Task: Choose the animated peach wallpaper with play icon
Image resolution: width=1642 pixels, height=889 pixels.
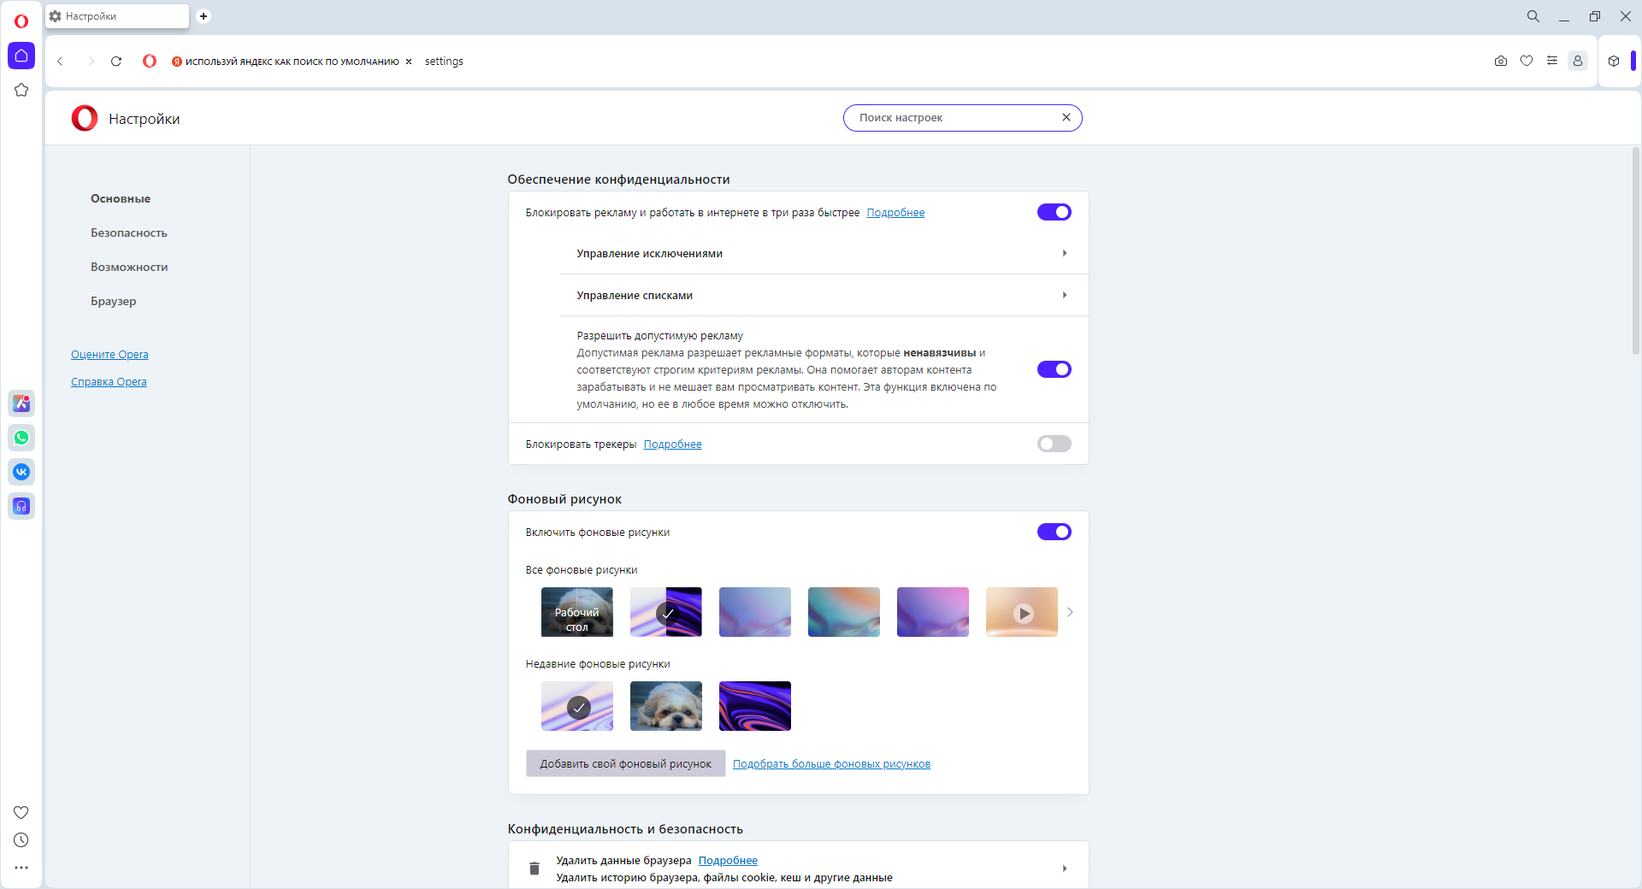Action: [1022, 612]
